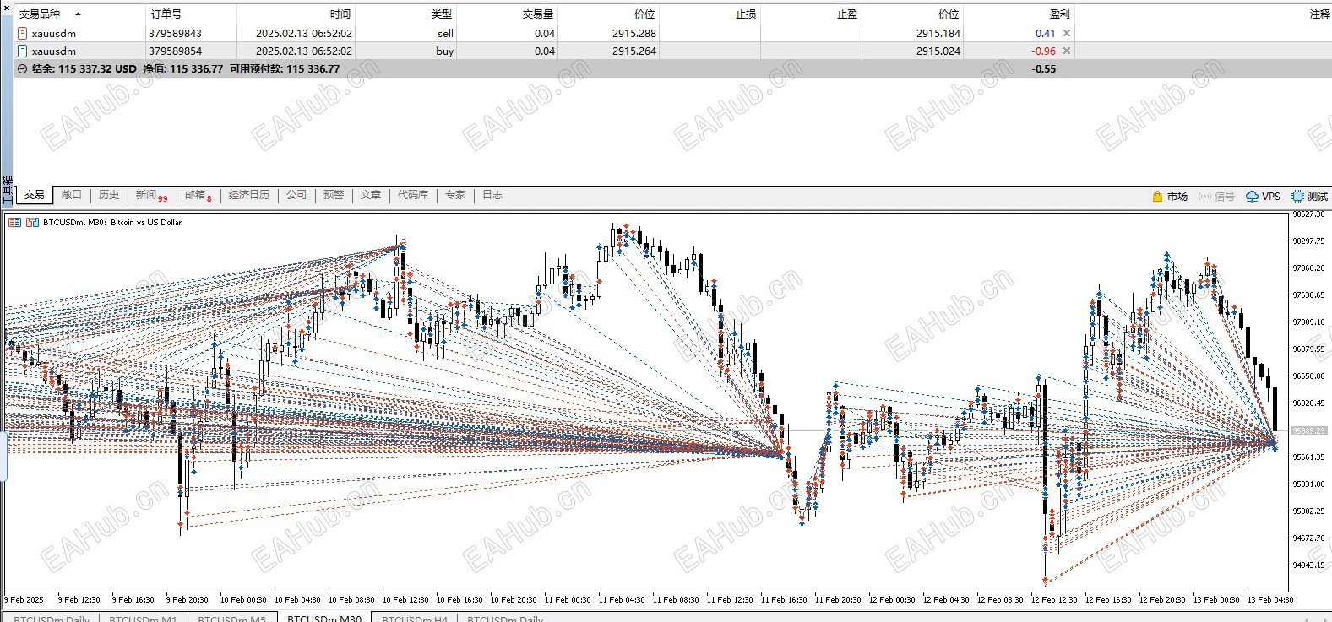Viewport: 1332px width, 622px height.
Task: Click the current price 2915.024
Action: pos(938,51)
